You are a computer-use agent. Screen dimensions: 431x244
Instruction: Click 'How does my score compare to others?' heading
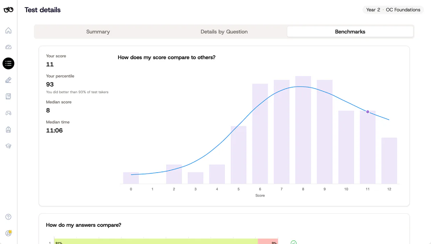click(167, 57)
